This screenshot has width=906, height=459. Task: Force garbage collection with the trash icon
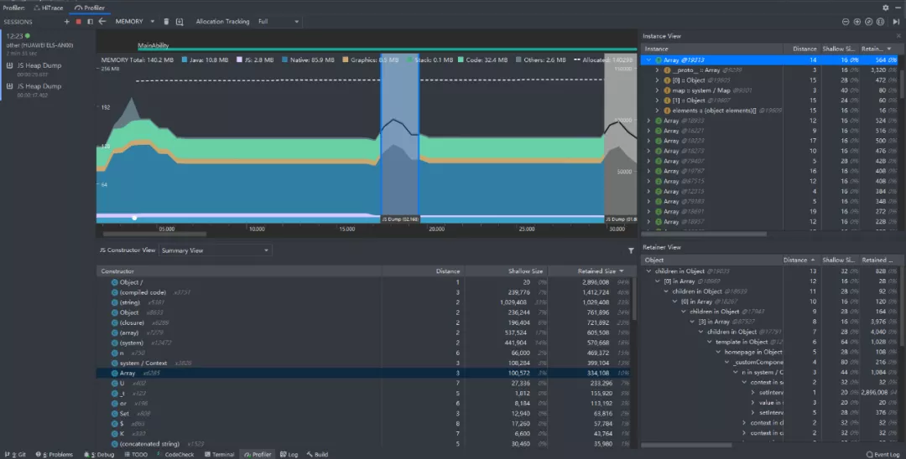pyautogui.click(x=166, y=21)
